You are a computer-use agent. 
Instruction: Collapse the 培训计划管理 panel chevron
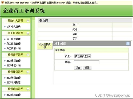(x=28, y=72)
